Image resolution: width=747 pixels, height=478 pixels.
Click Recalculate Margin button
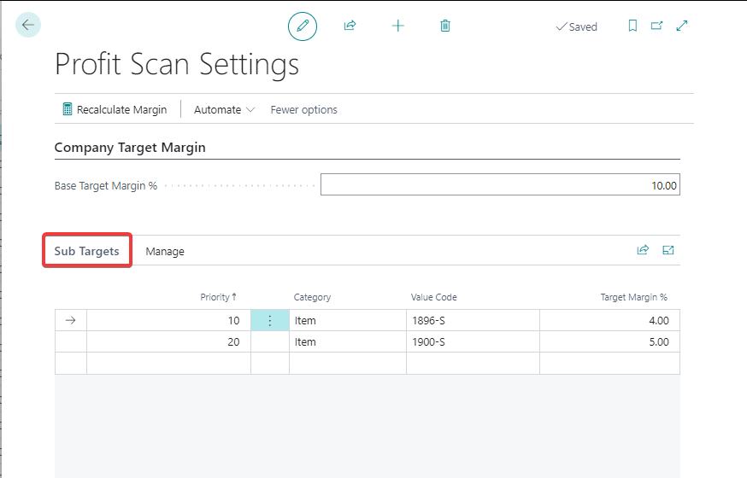coord(115,110)
